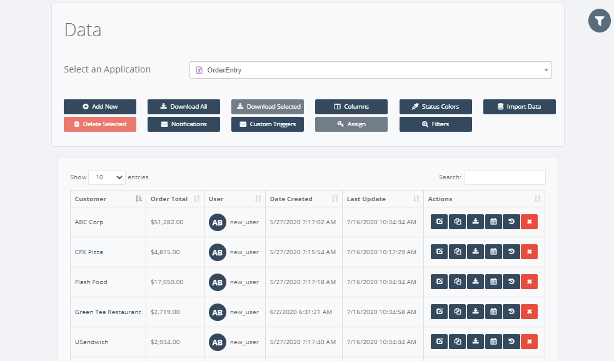Open the Columns settings button
The image size is (614, 361).
[x=351, y=106]
